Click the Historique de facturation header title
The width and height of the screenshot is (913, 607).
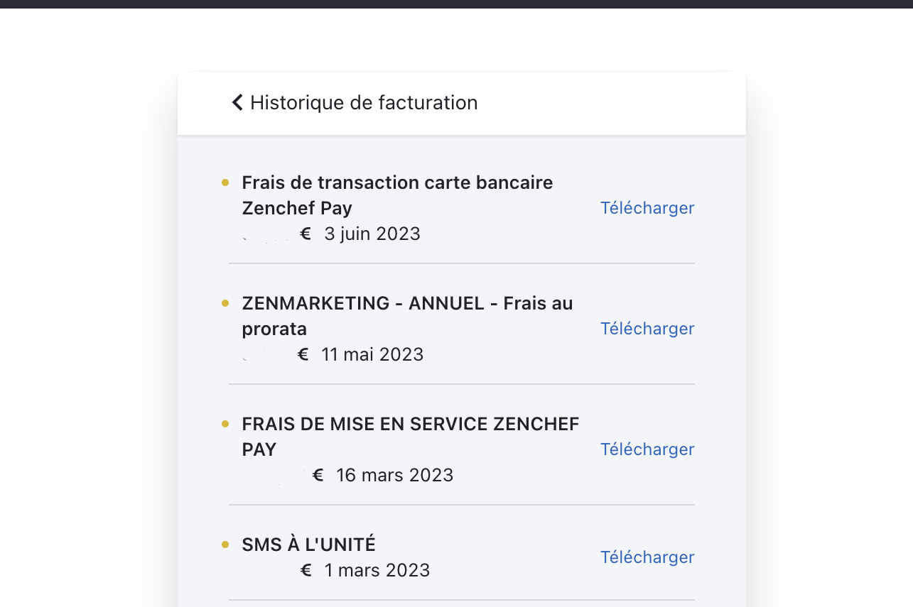(364, 103)
